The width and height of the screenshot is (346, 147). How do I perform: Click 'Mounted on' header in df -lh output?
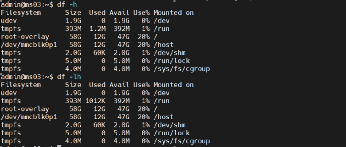pyautogui.click(x=173, y=85)
